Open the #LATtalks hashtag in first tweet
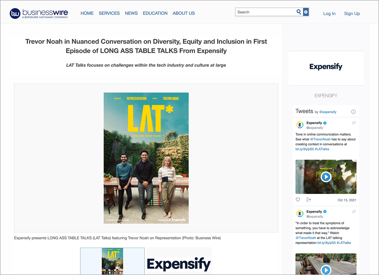379x275 pixels. (322, 149)
